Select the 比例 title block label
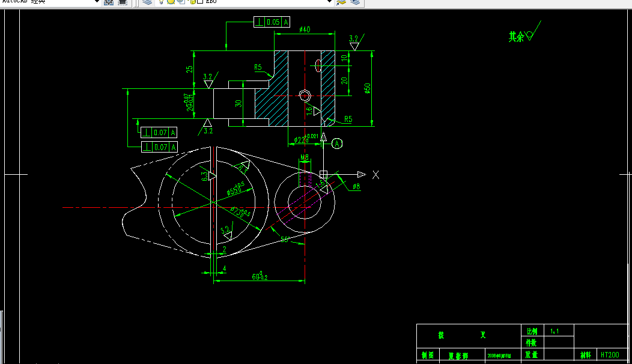The image size is (632, 364). [532, 332]
